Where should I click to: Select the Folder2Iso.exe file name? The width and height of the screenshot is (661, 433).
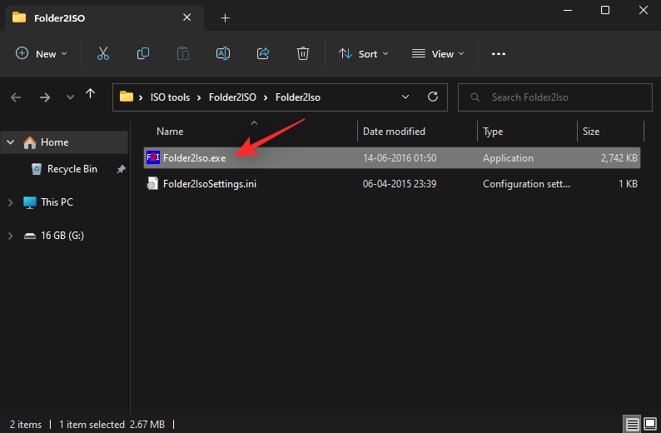[x=194, y=158]
